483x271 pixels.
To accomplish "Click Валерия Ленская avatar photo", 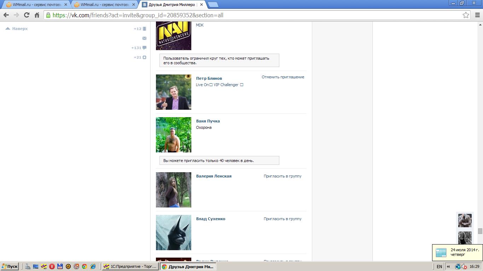I will point(174,190).
